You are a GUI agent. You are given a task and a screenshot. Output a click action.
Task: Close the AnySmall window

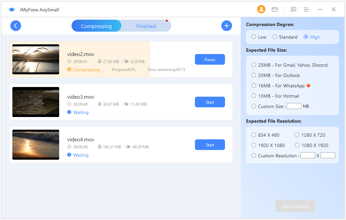[334, 9]
